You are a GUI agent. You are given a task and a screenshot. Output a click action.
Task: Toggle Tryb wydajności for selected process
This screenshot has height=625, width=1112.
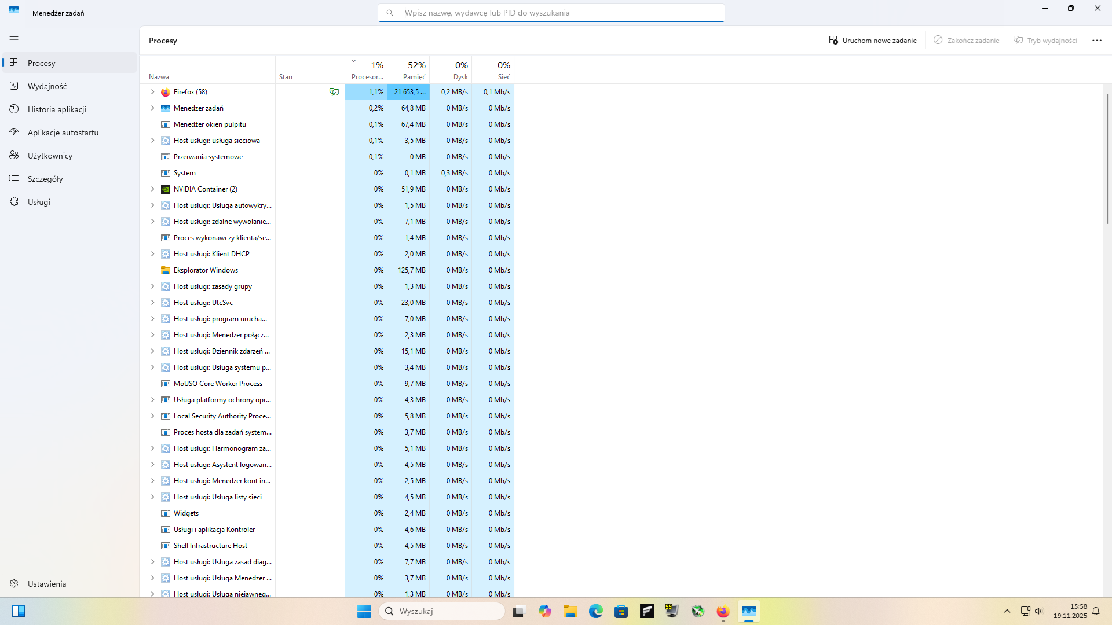click(x=1045, y=41)
